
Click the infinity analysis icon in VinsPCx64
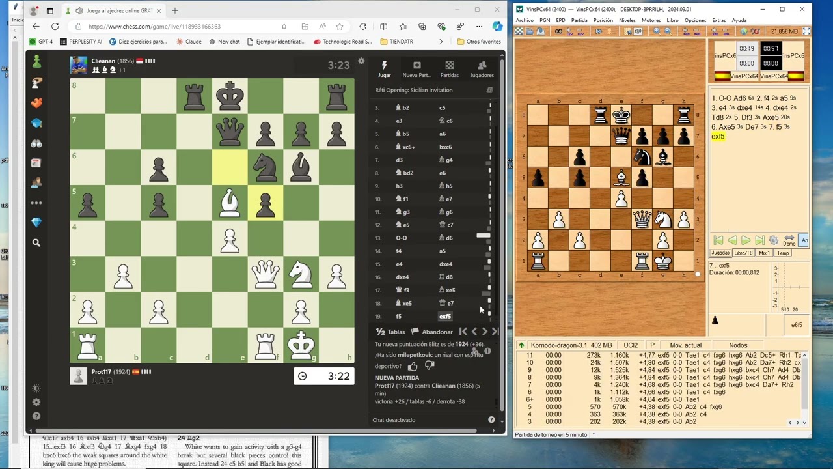(x=558, y=31)
